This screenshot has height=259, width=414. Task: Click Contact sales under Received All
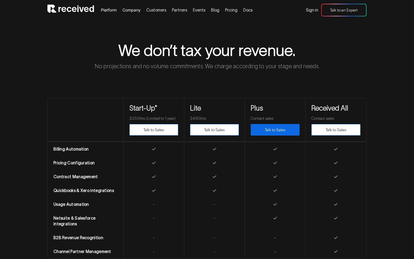tap(323, 118)
